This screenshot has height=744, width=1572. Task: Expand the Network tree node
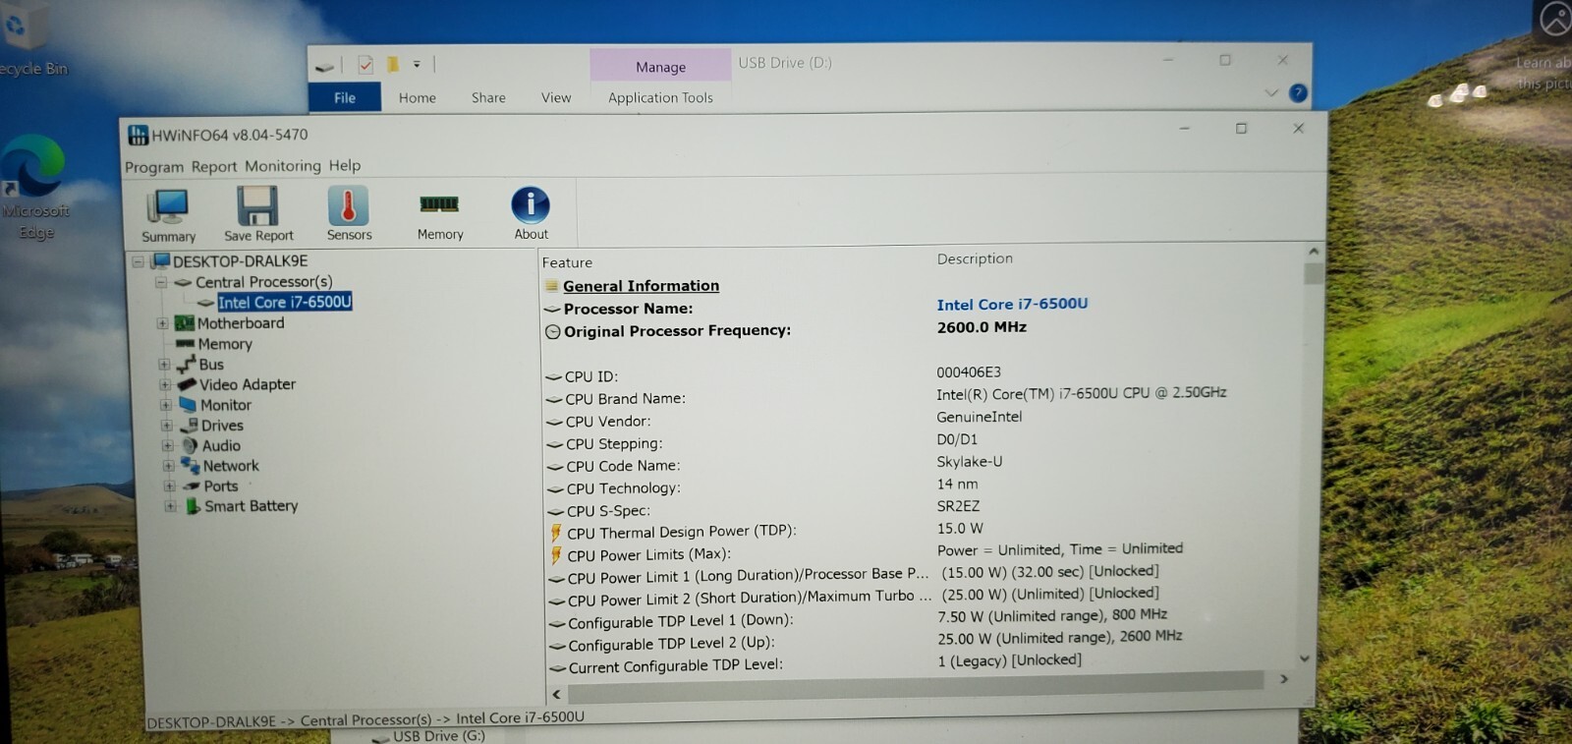(169, 466)
